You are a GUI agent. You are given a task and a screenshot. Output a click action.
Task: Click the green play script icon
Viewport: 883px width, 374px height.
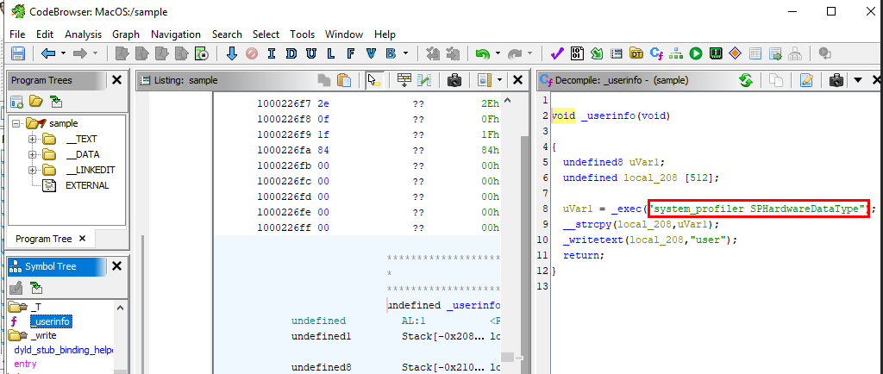pos(696,54)
